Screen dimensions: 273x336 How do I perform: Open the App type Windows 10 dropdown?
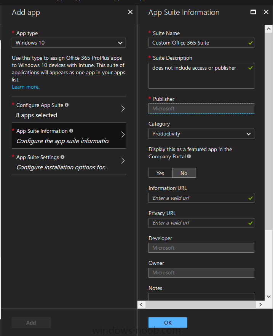click(x=69, y=43)
